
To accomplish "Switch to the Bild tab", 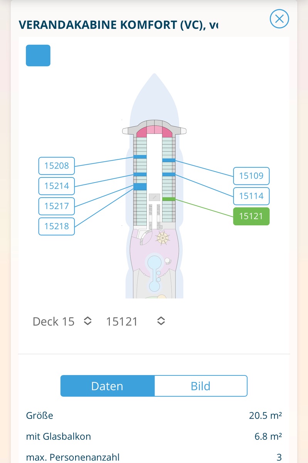I will click(x=200, y=386).
